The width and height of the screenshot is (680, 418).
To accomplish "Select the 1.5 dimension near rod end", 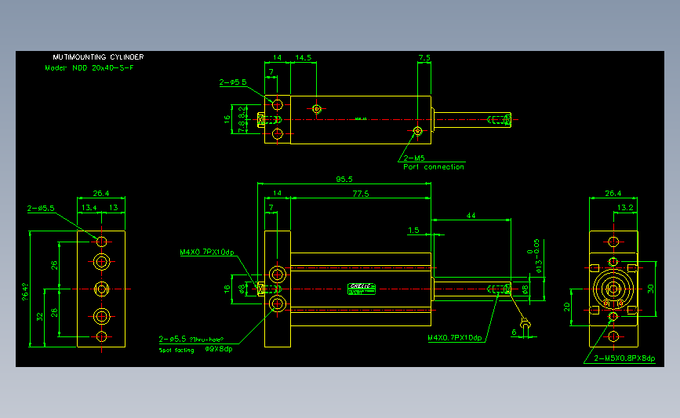I will pyautogui.click(x=413, y=230).
